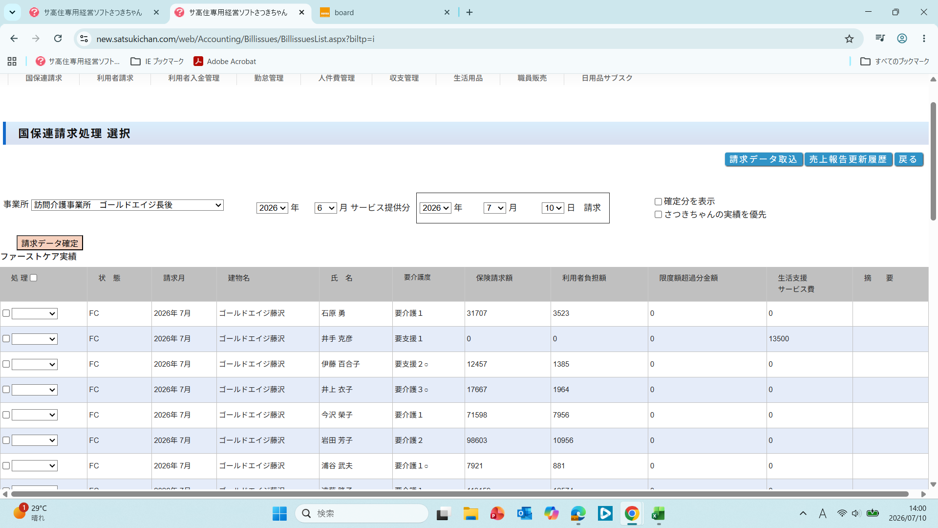Open the すべてのブックマーク folder
The image size is (938, 528).
coord(895,61)
